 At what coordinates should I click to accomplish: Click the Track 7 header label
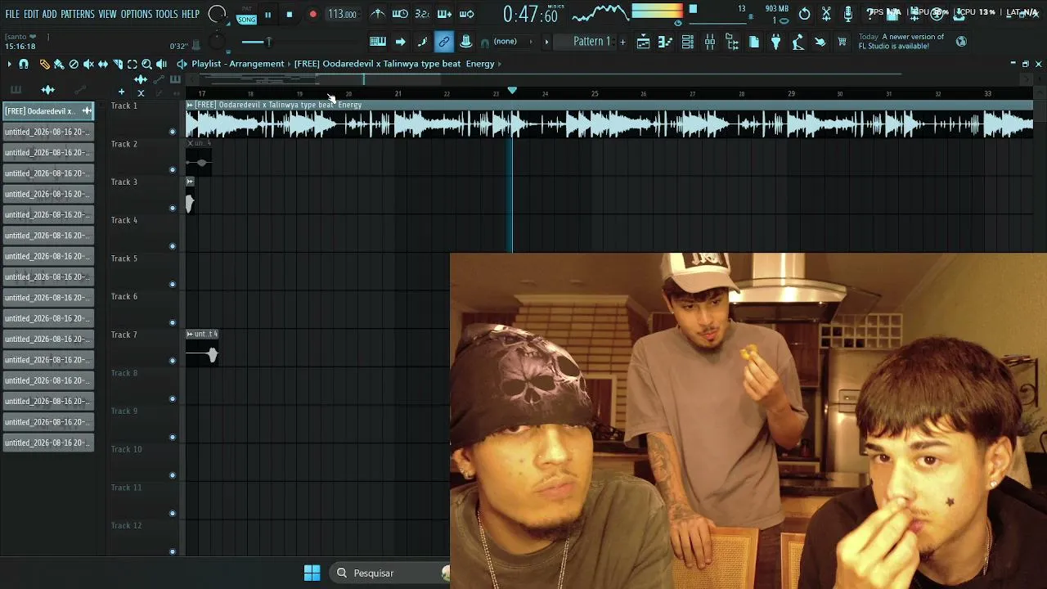pos(124,335)
